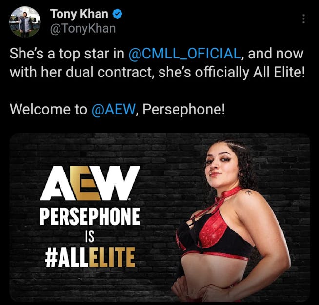The width and height of the screenshot is (319, 305).
Task: Click "officially All Elite!" in the tweet
Action: pos(250,72)
